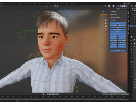Toggle the Arm.L (IK) layer button
This screenshot has height=102, width=136.
(x=113, y=36)
